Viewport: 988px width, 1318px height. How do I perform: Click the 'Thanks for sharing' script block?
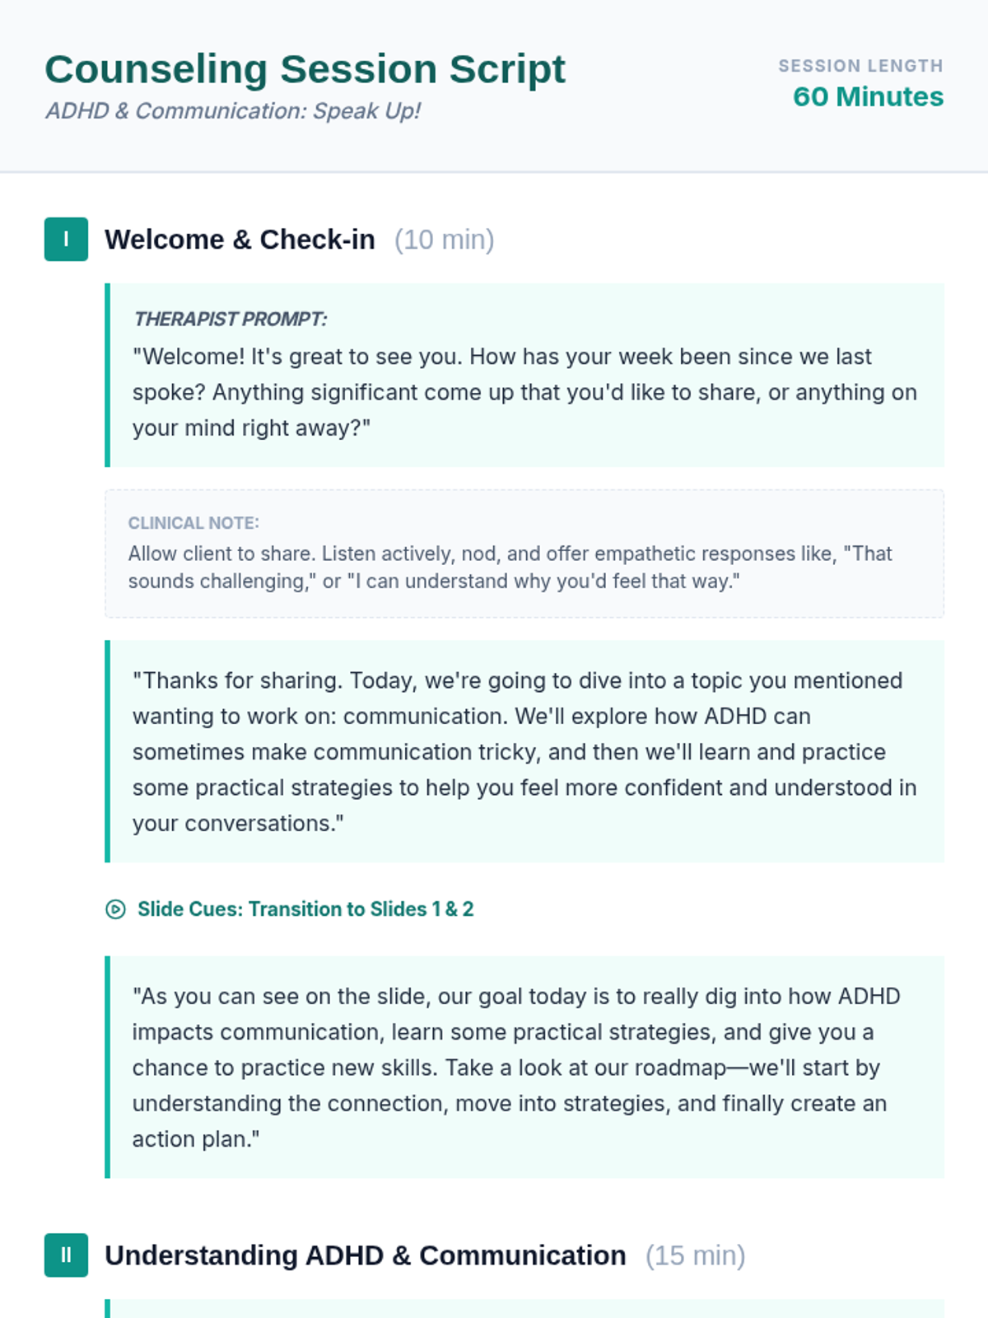coord(524,751)
